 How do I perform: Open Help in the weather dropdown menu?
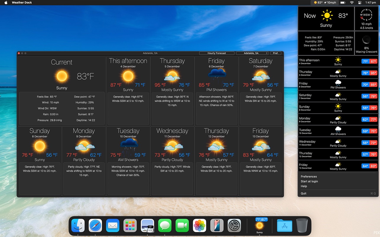[304, 186]
